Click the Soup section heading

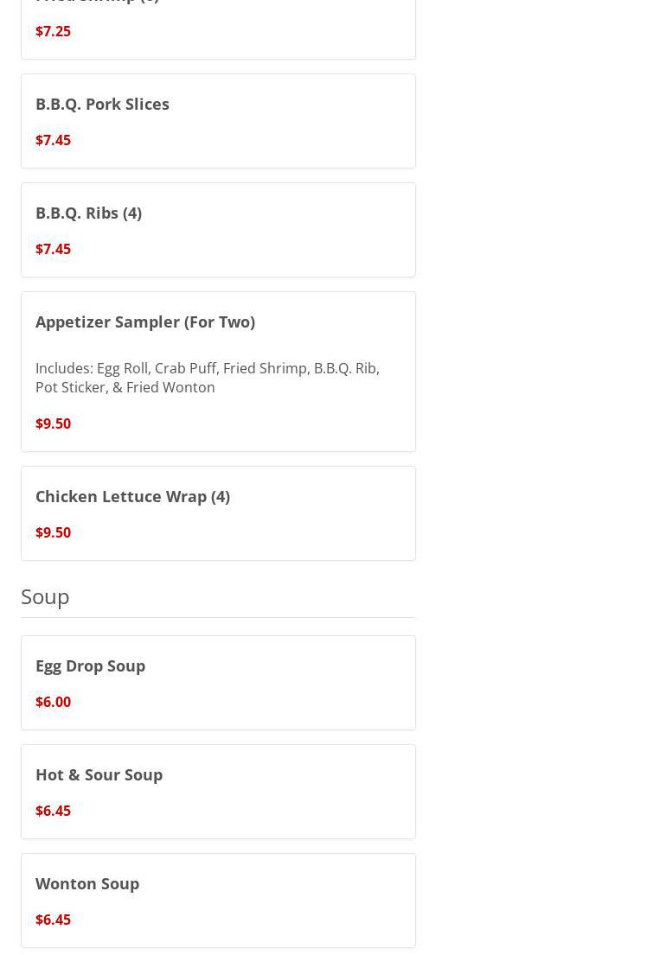[45, 596]
